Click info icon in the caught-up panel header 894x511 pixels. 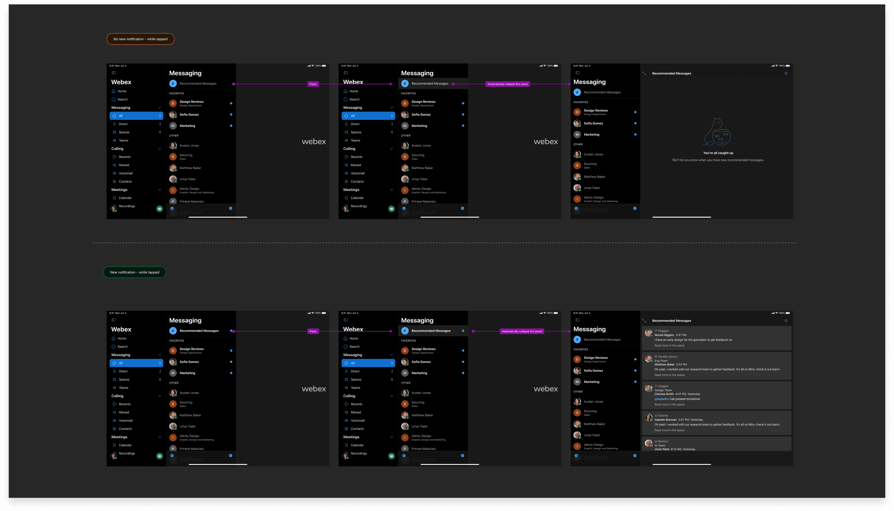click(x=786, y=73)
